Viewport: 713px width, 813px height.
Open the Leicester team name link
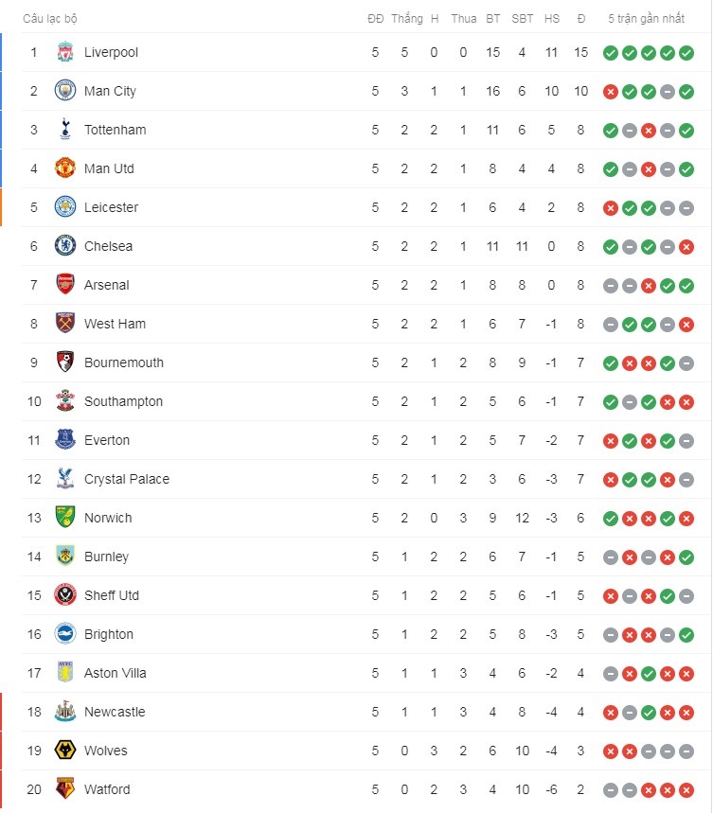(x=111, y=207)
